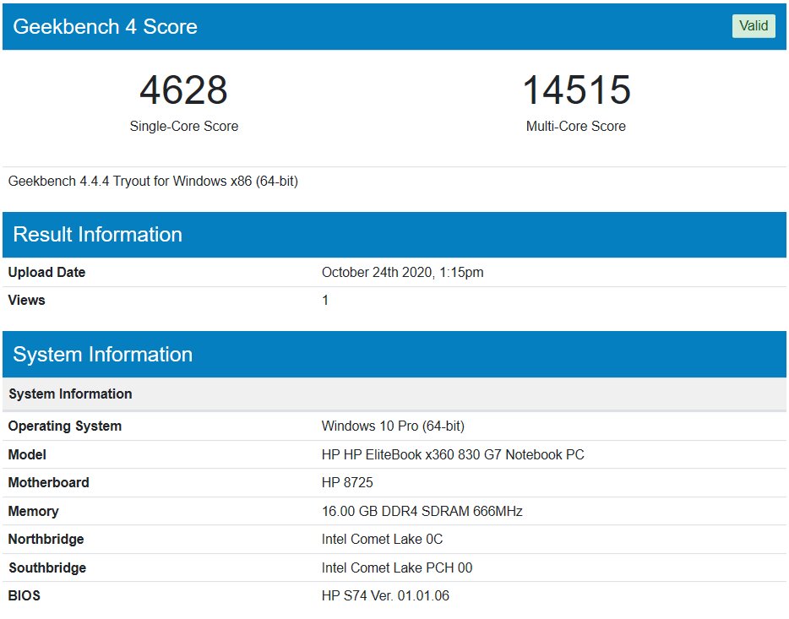Viewport: 789px width, 619px height.
Task: Click the Views count value
Action: [x=325, y=300]
